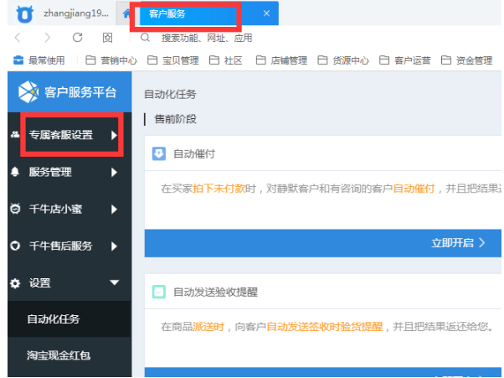This screenshot has height=378, width=504.
Task: Click the search magnifier icon
Action: pyautogui.click(x=145, y=38)
